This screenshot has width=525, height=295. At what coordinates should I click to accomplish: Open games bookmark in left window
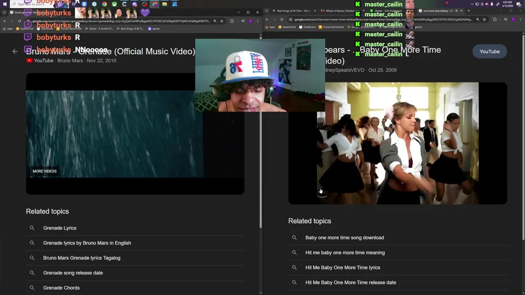tap(154, 29)
